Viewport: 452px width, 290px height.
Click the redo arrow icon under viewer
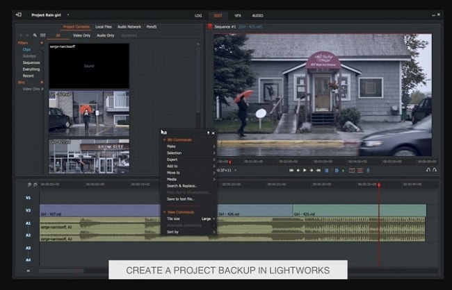pos(435,170)
